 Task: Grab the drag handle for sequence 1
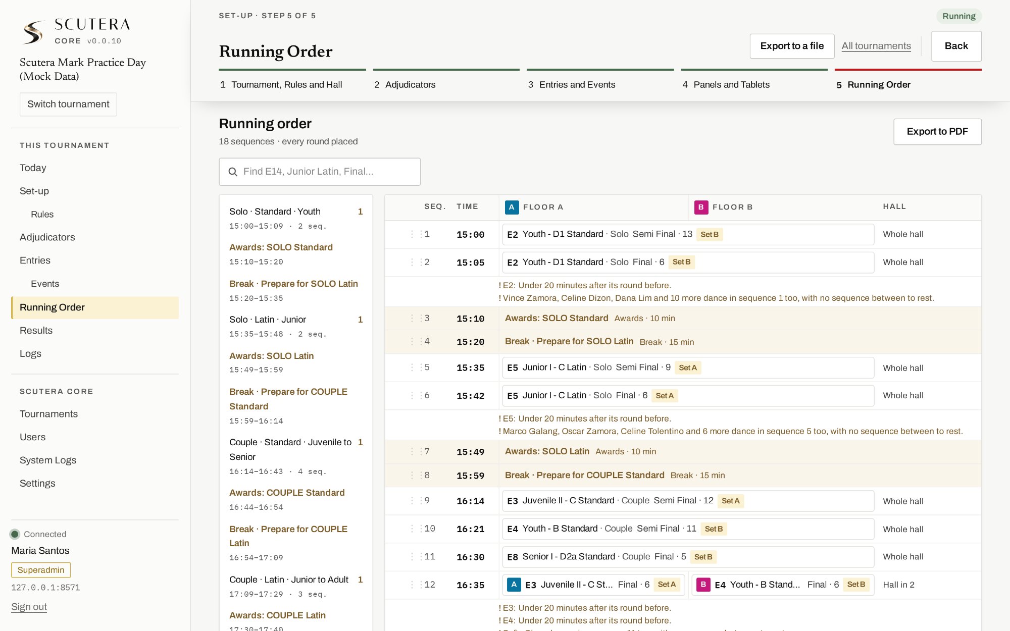click(417, 234)
